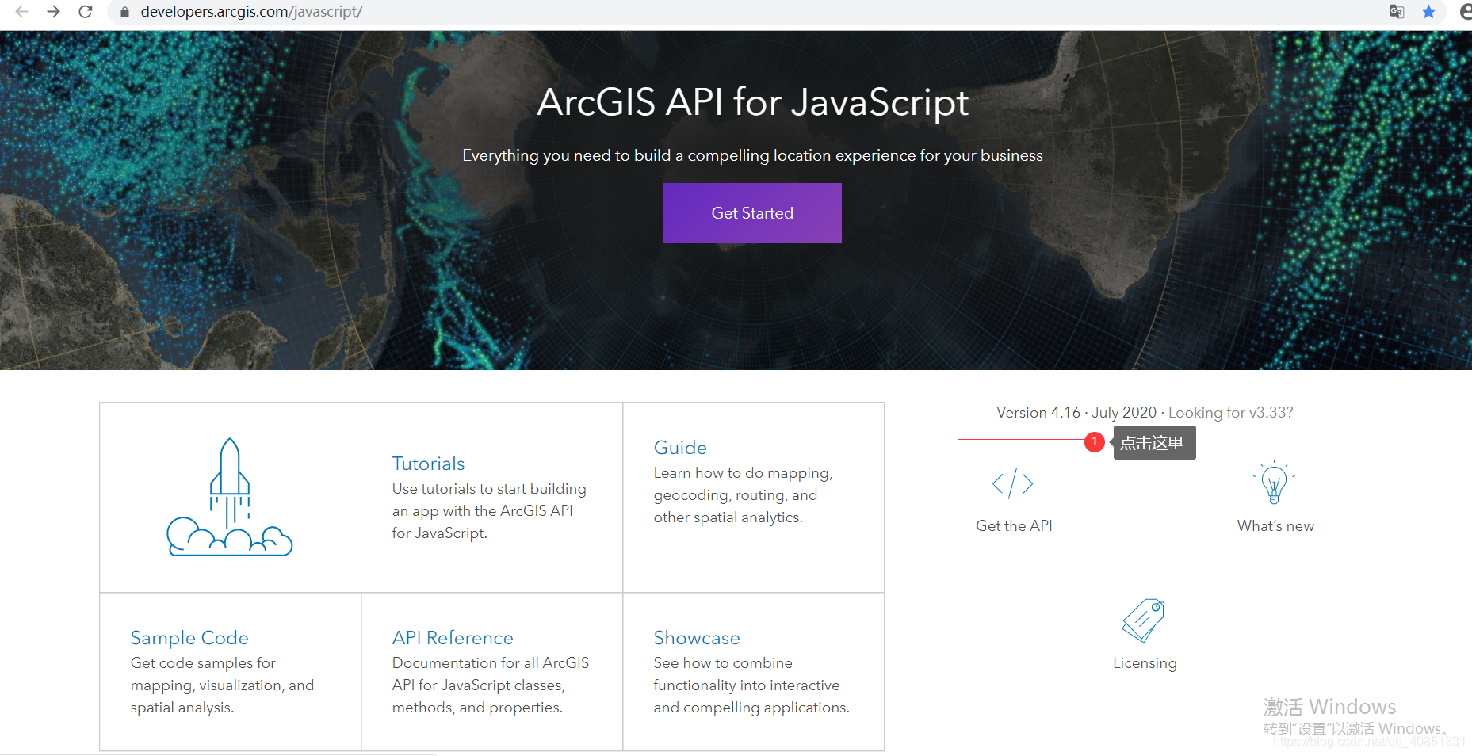Viewport: 1472px width, 756px height.
Task: Open the Showcase link
Action: point(697,638)
